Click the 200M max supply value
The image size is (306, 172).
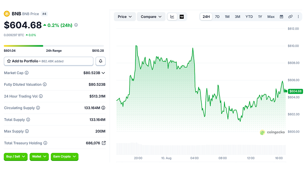point(100,131)
